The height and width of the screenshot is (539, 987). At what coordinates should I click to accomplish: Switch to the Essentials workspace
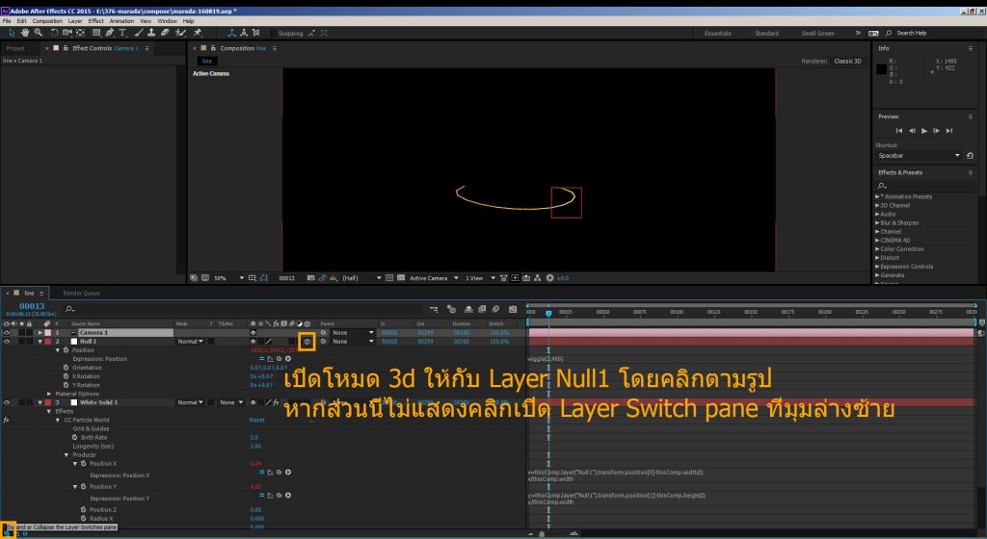[x=717, y=34]
